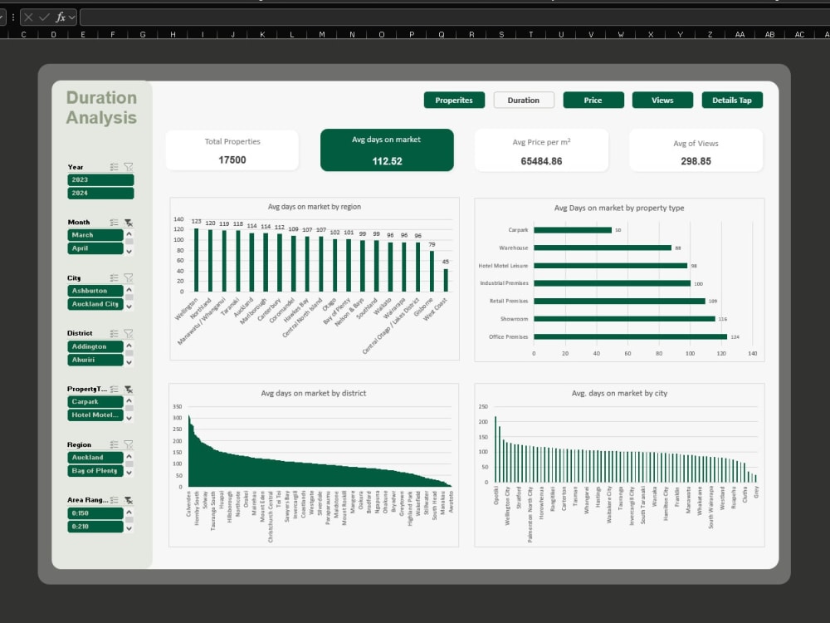The height and width of the screenshot is (623, 830).
Task: Cancel formula entry with the X icon
Action: point(28,17)
